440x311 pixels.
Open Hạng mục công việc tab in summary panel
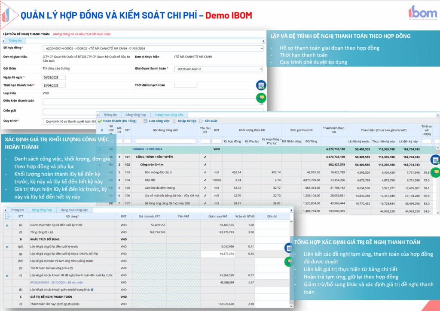74,210
